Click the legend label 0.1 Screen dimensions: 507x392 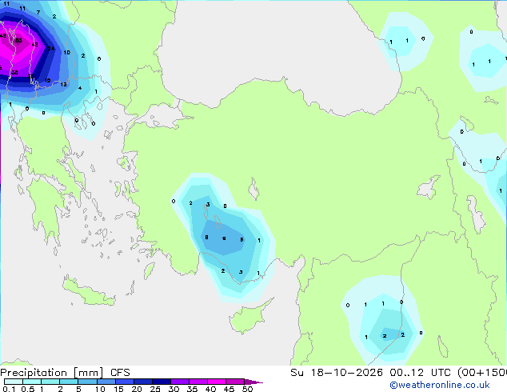[9, 389]
